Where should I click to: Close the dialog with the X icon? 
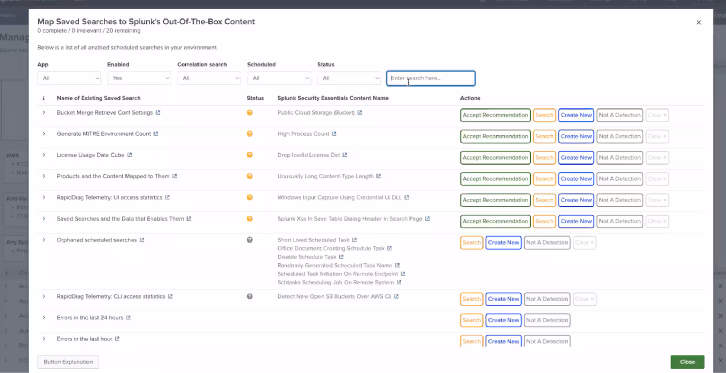(x=698, y=22)
